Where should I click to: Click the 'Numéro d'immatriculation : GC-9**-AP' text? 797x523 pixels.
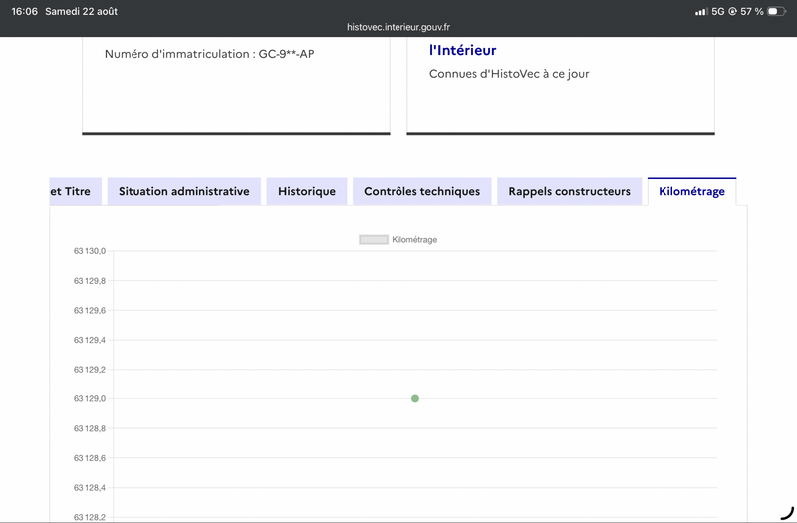(x=209, y=54)
